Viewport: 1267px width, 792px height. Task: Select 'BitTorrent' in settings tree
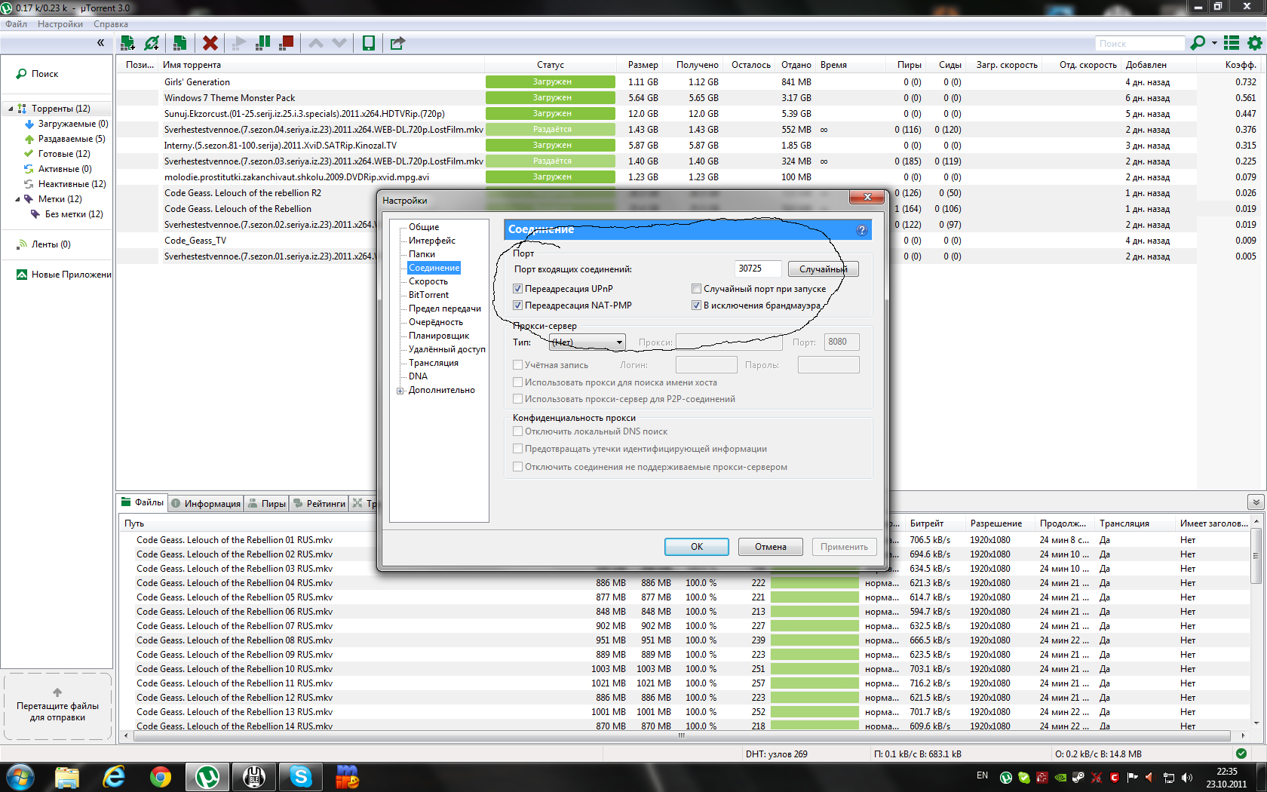[x=428, y=295]
